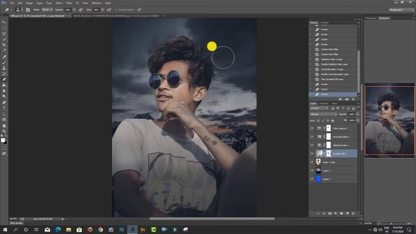Select the Move tool
416x234 pixels.
click(4, 23)
